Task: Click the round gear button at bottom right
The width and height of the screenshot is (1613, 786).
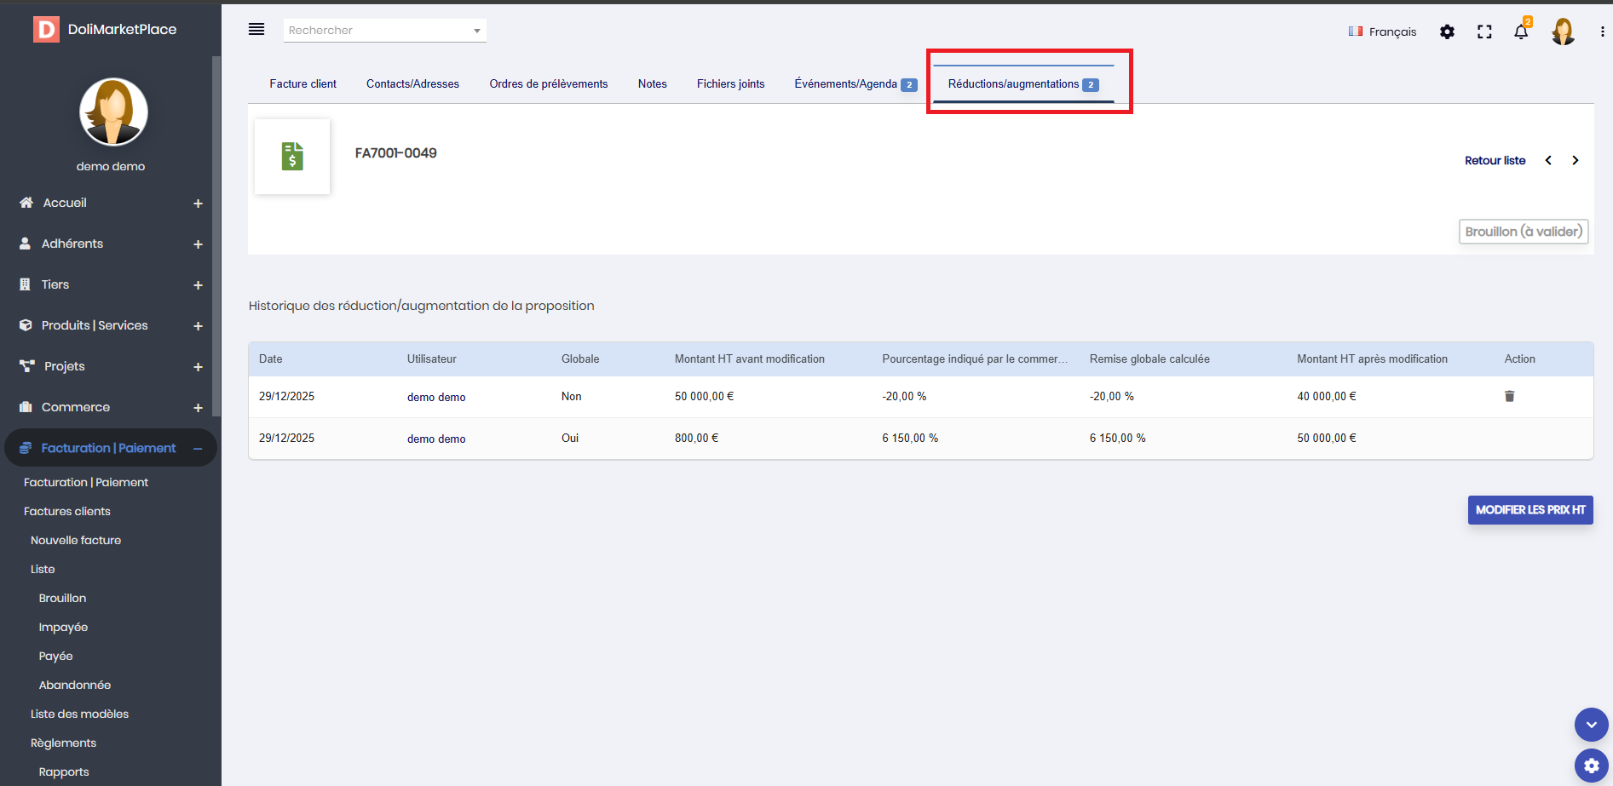Action: pyautogui.click(x=1591, y=766)
